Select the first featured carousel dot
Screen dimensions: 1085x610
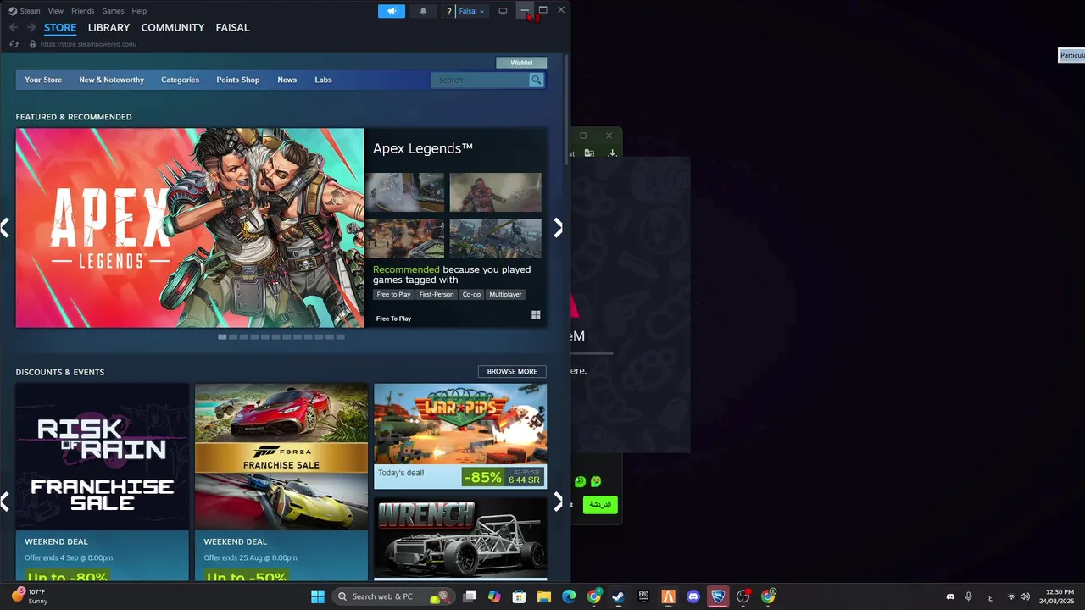[x=222, y=336]
